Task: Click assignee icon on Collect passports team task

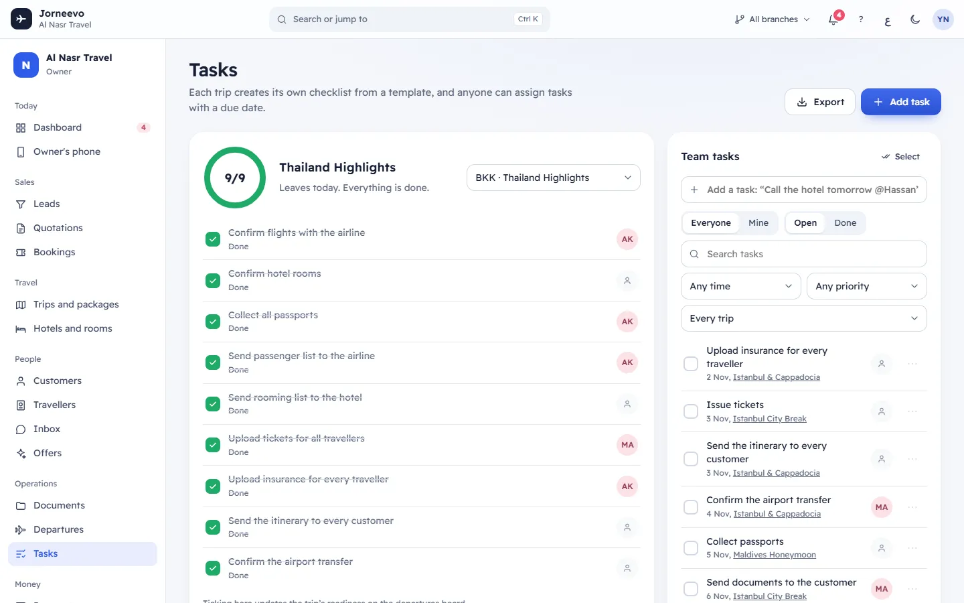Action: pyautogui.click(x=882, y=548)
